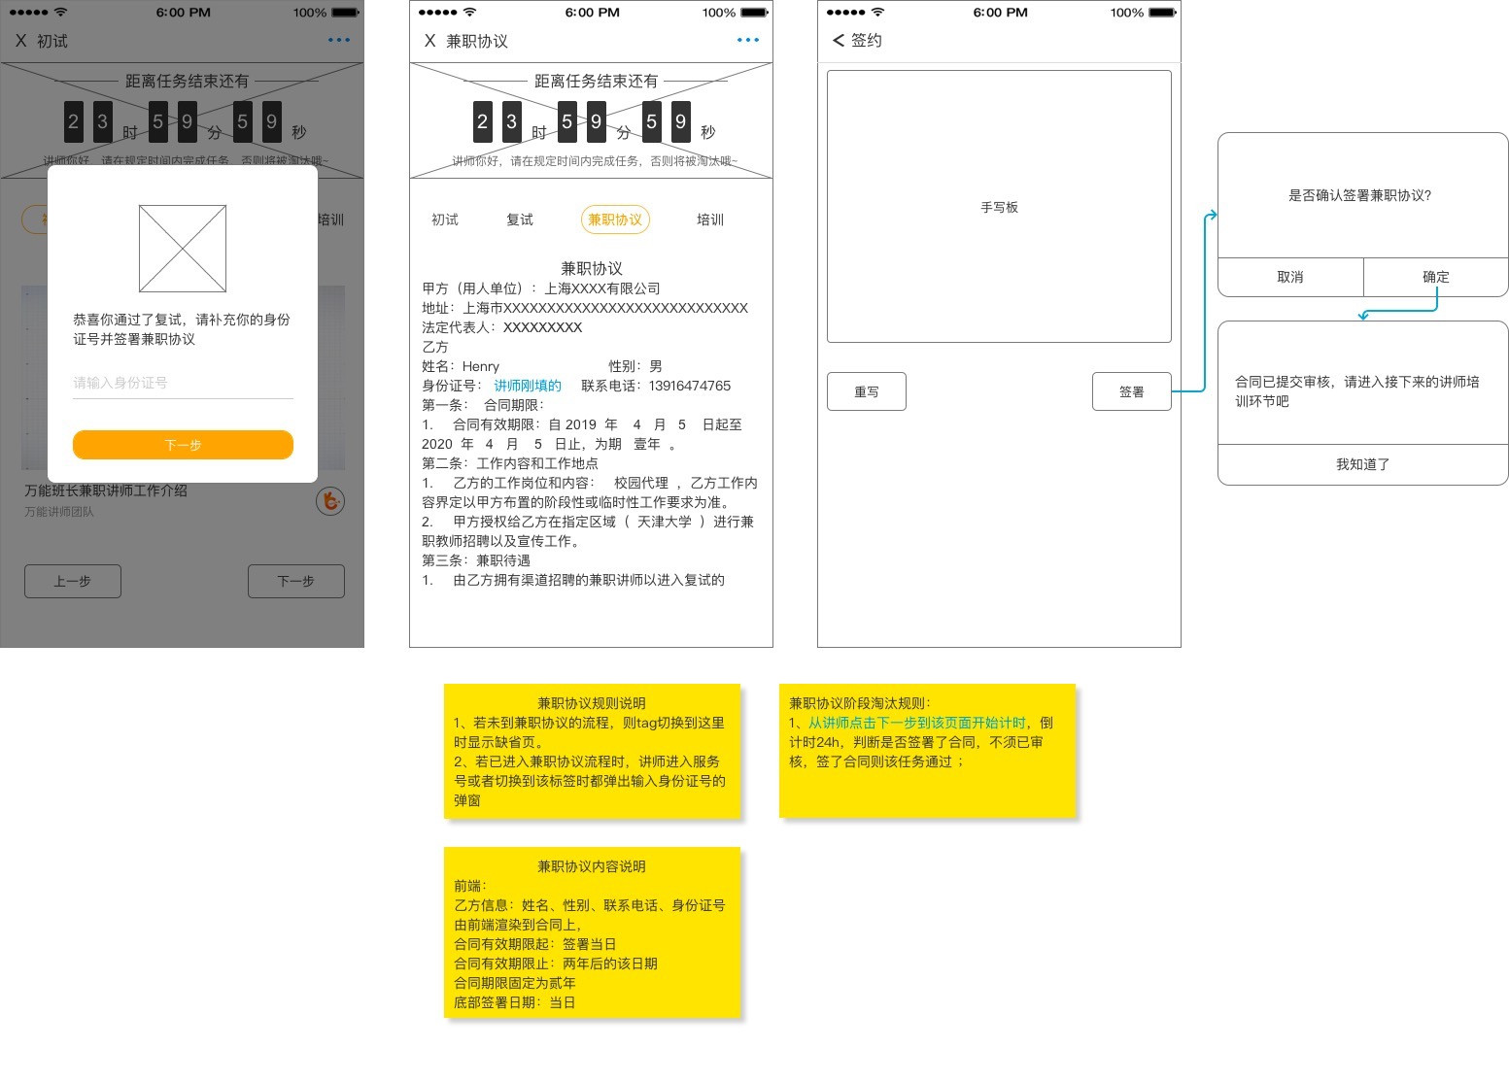1509x1082 pixels.
Task: Click the grey 下一步 button behind the popup
Action: 296,581
